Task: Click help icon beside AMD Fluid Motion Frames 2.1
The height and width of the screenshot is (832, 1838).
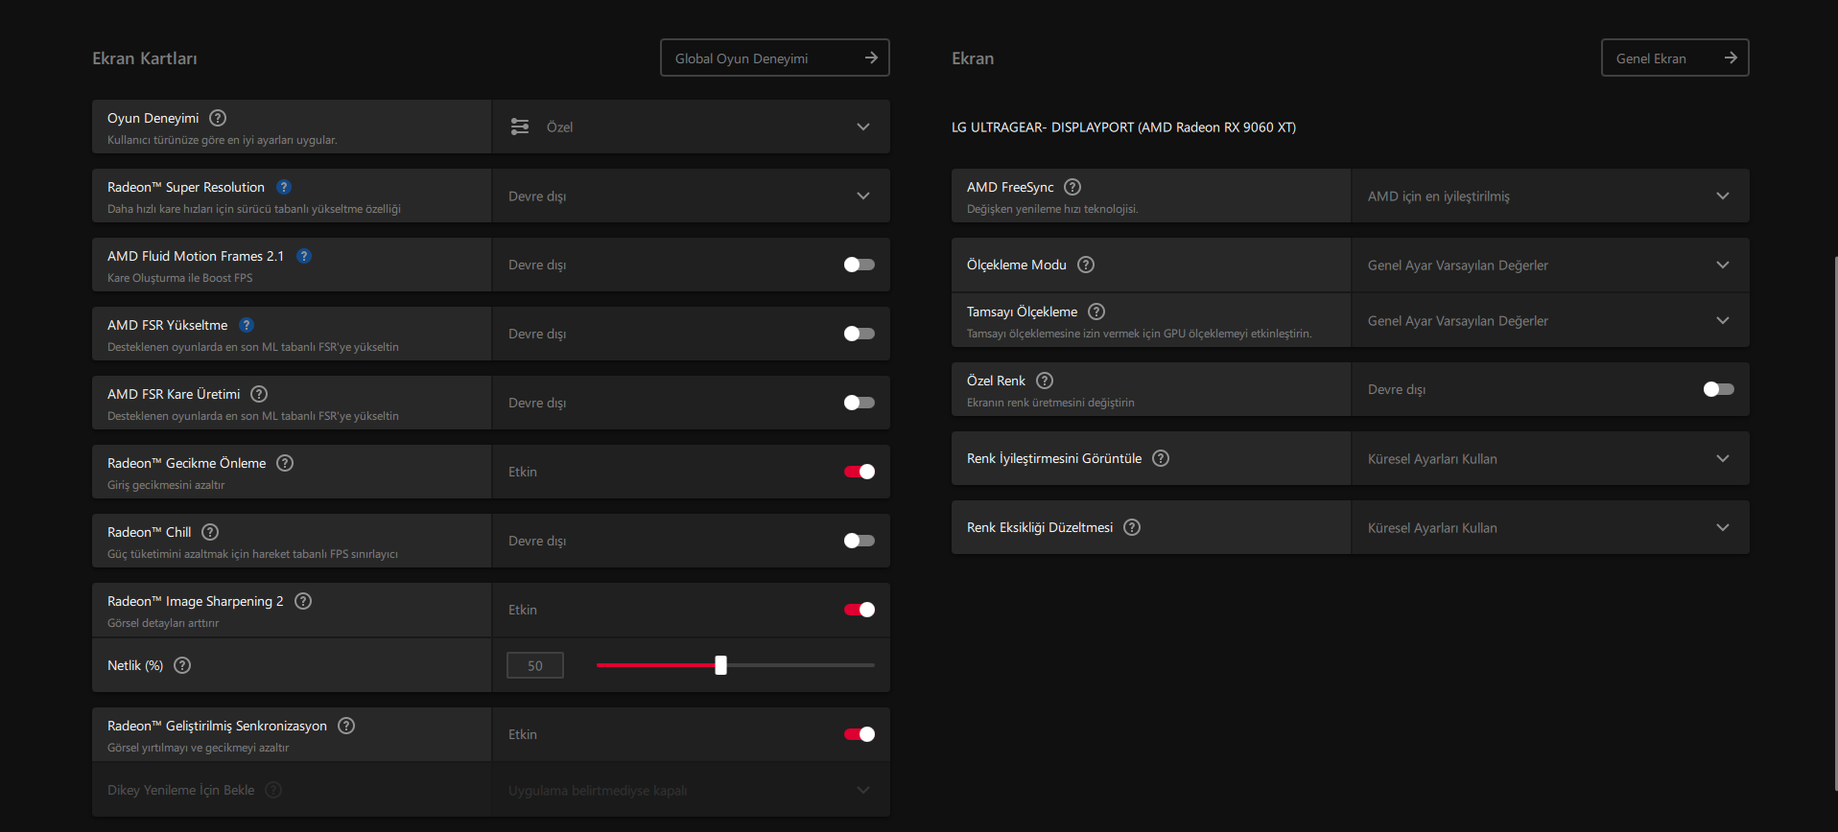Action: click(304, 256)
